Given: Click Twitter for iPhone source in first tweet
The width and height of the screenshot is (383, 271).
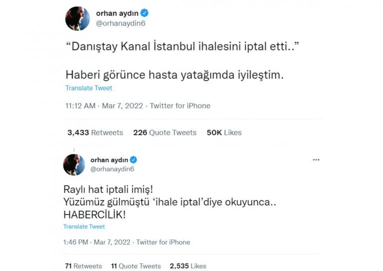Looking at the screenshot, I should pos(180,106).
